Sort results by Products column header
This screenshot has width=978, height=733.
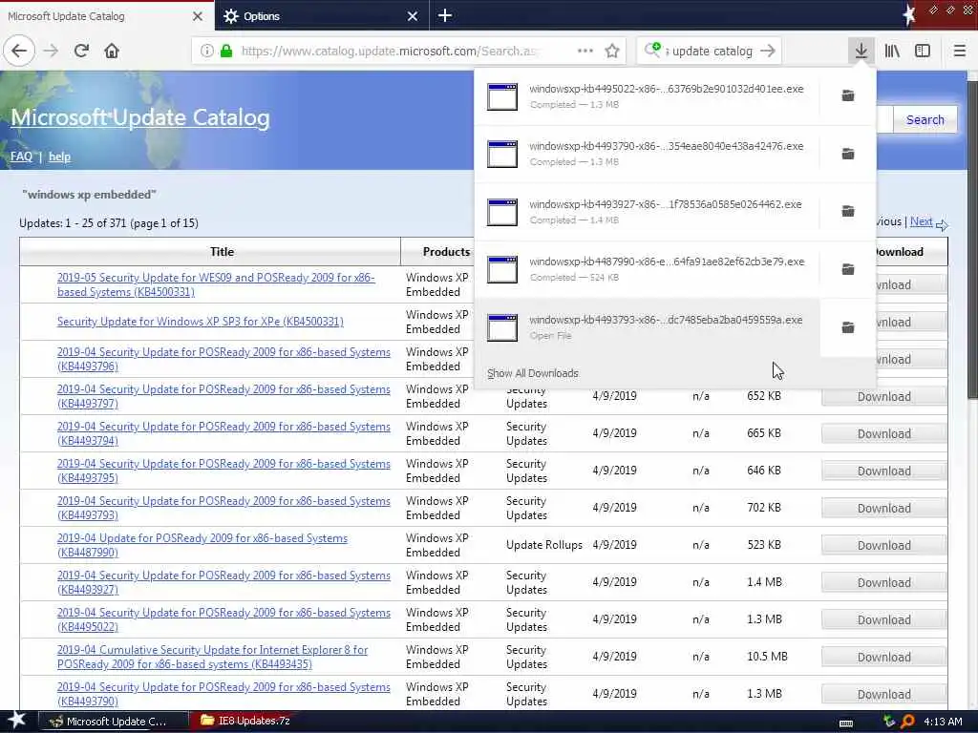coord(446,252)
